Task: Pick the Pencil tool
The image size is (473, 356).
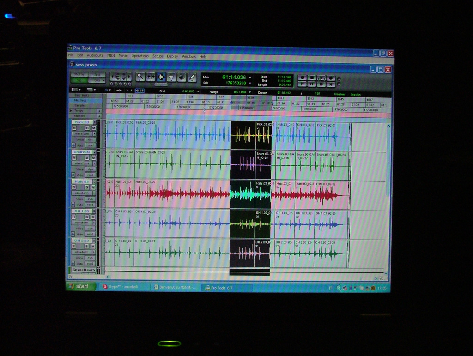Action: [x=192, y=77]
